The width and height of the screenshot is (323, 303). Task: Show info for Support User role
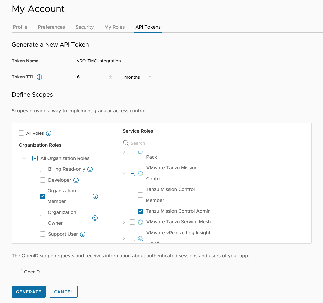coord(83,234)
